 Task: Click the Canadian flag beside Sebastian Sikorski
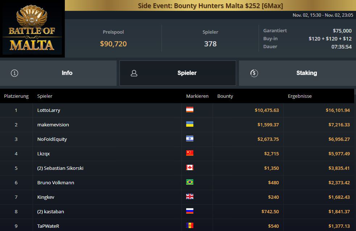(x=190, y=168)
